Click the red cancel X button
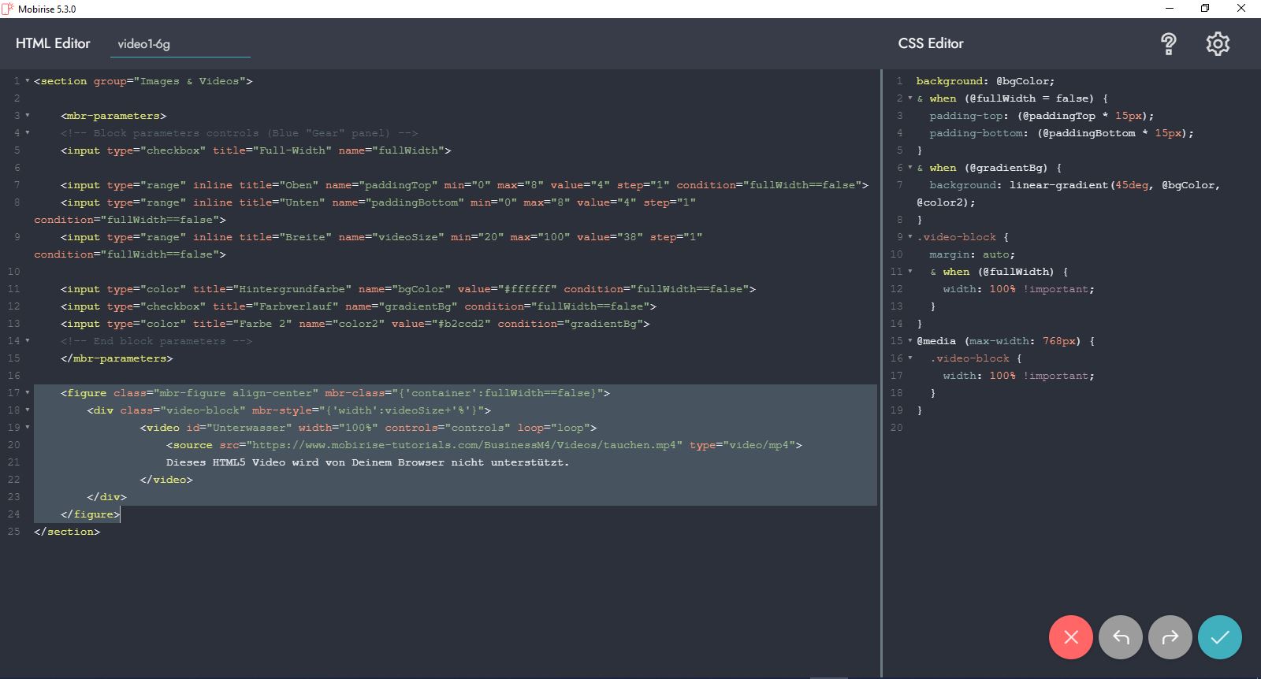This screenshot has height=679, width=1261. 1070,637
